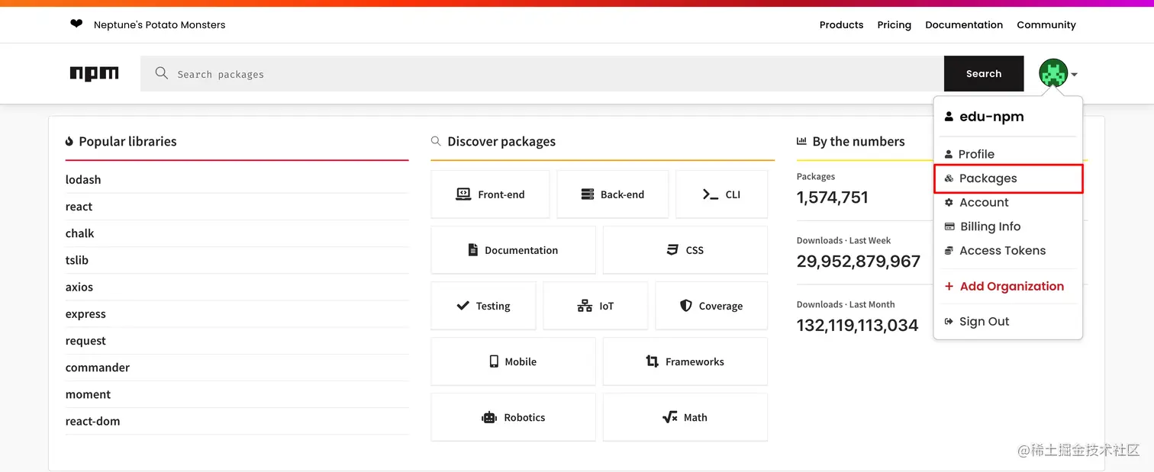This screenshot has height=472, width=1154.
Task: Open the react library link
Action: 79,207
